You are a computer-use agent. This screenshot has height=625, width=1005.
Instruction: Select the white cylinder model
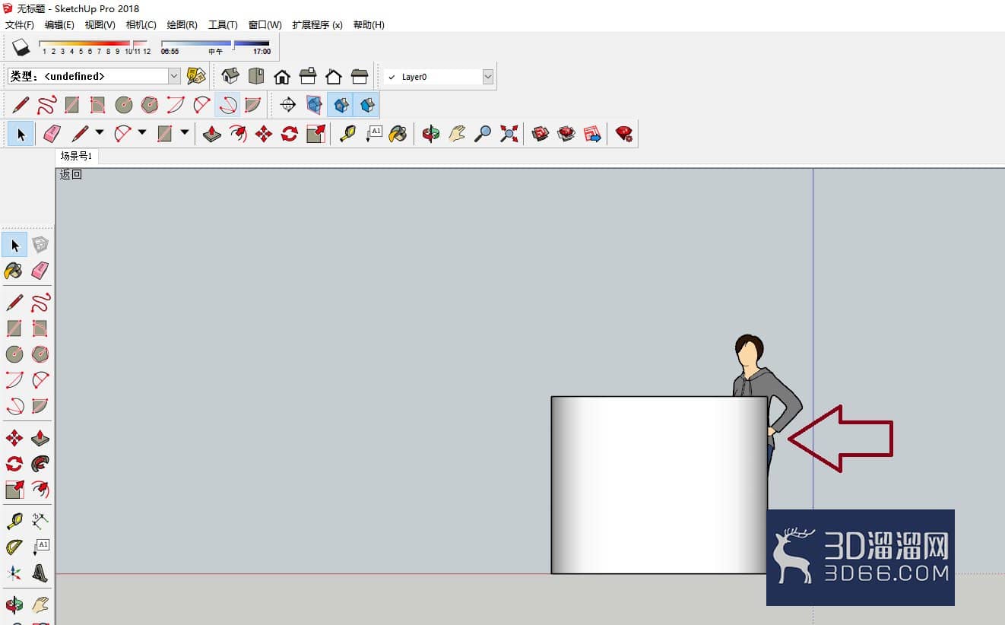[659, 485]
